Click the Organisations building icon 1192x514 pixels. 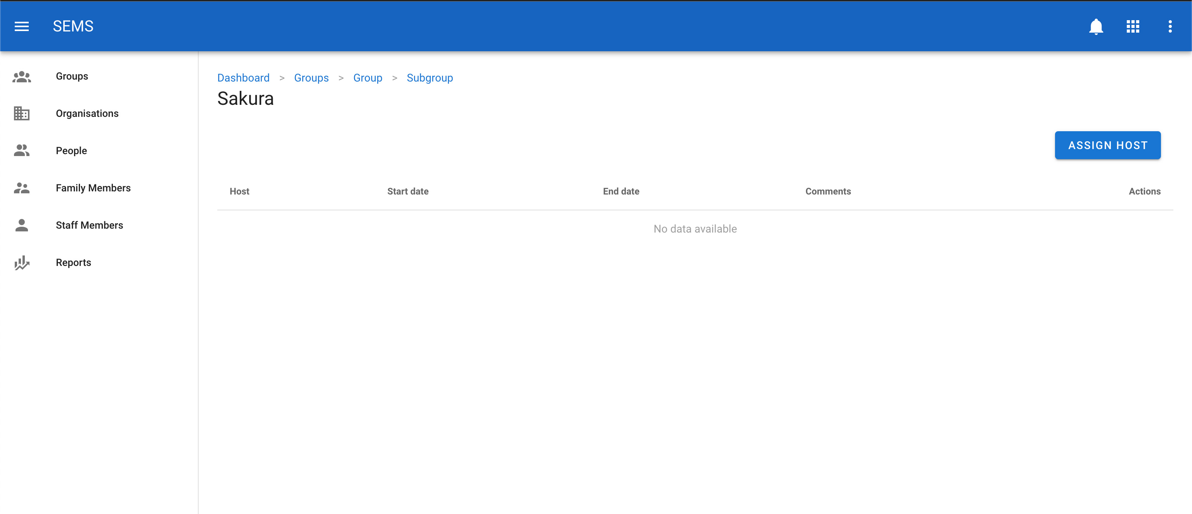(x=22, y=113)
